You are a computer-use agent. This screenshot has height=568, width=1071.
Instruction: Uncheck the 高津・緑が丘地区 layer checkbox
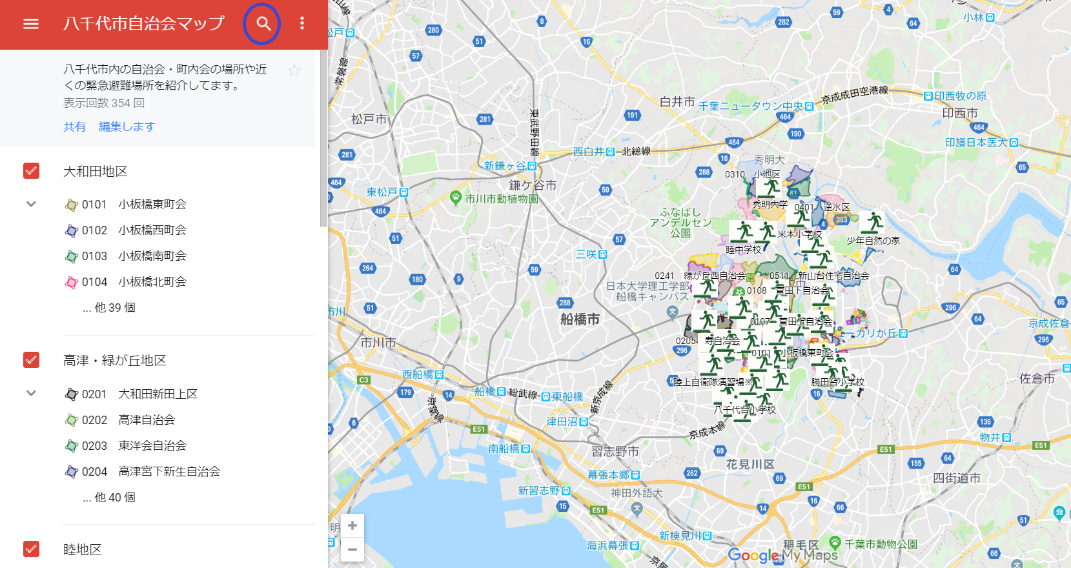31,360
